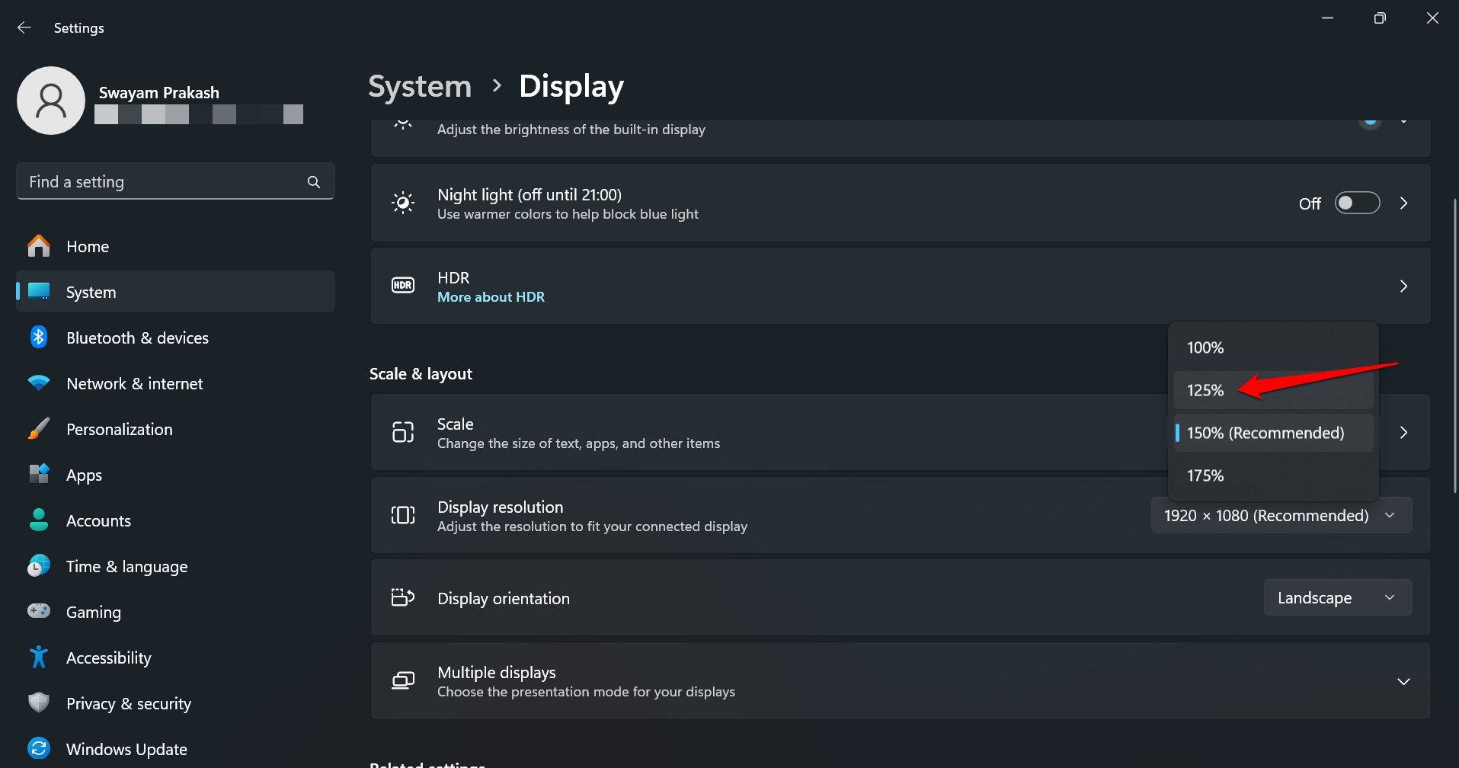
Task: Click the Privacy & security shield icon
Action: [38, 702]
